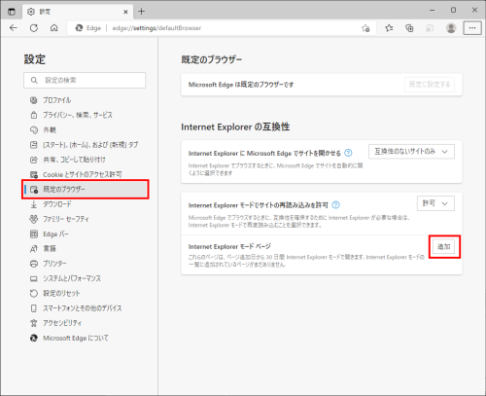486x396 pixels.
Task: Click the family safety icon
Action: click(34, 219)
